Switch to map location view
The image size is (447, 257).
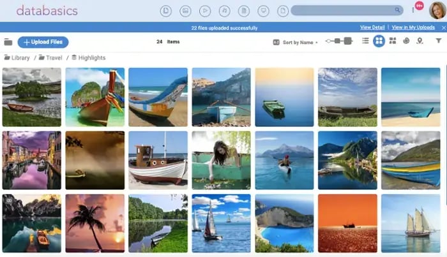coord(420,41)
